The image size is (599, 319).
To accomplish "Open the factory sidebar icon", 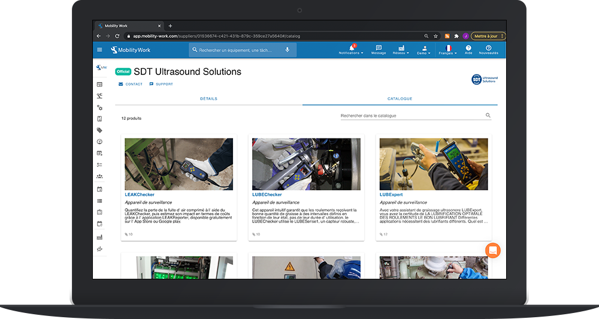I will (x=99, y=237).
